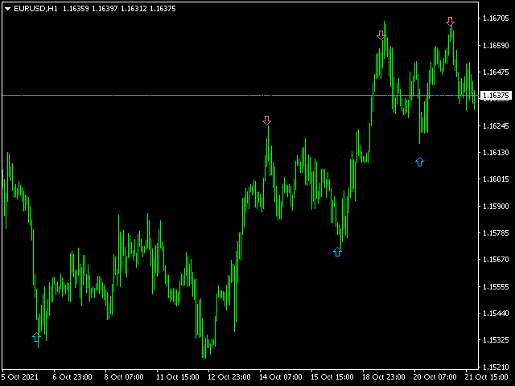Image resolution: width=515 pixels, height=386 pixels.
Task: Click the red down arrow above the 18 Oct high
Action: (x=381, y=35)
